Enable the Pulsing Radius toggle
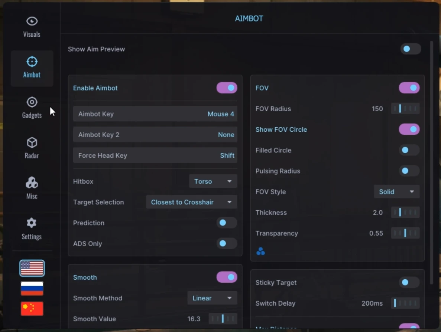This screenshot has width=441, height=332. click(409, 171)
